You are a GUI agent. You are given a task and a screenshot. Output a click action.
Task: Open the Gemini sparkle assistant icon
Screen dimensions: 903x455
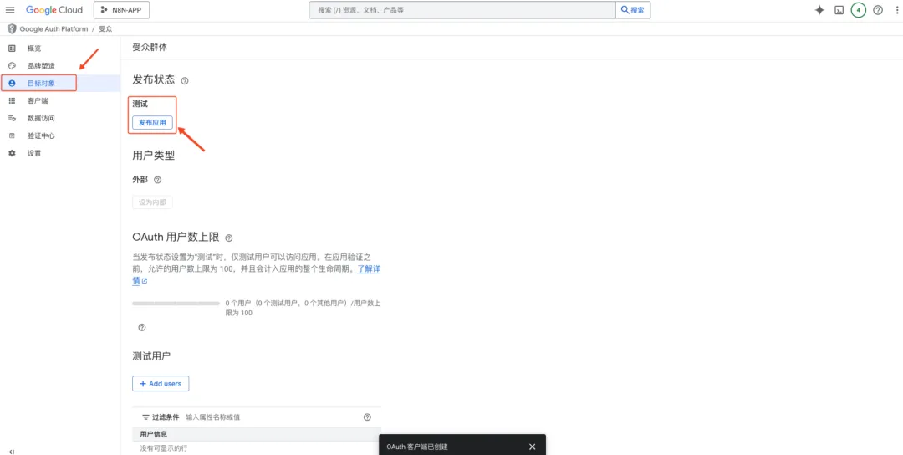pyautogui.click(x=819, y=10)
